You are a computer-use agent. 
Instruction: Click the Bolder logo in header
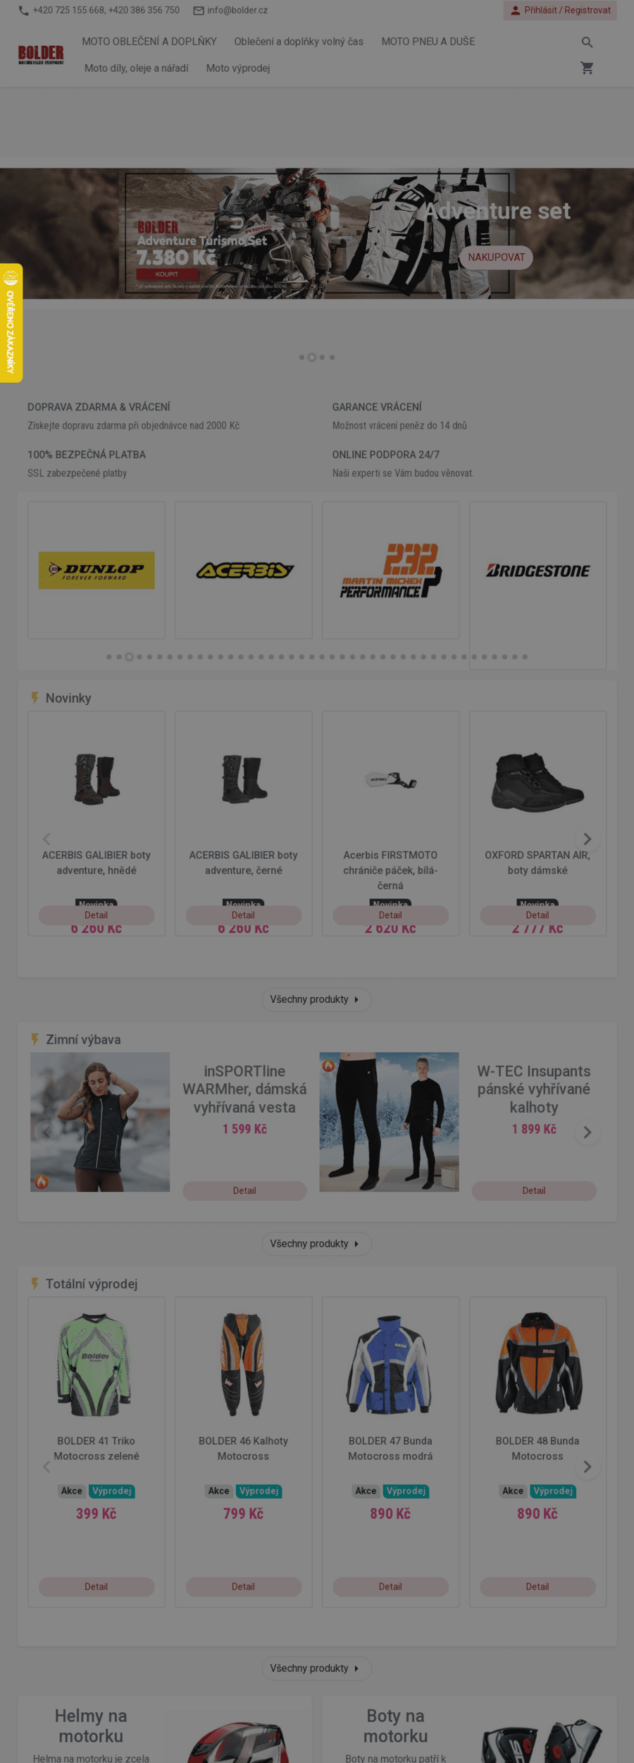pyautogui.click(x=41, y=55)
